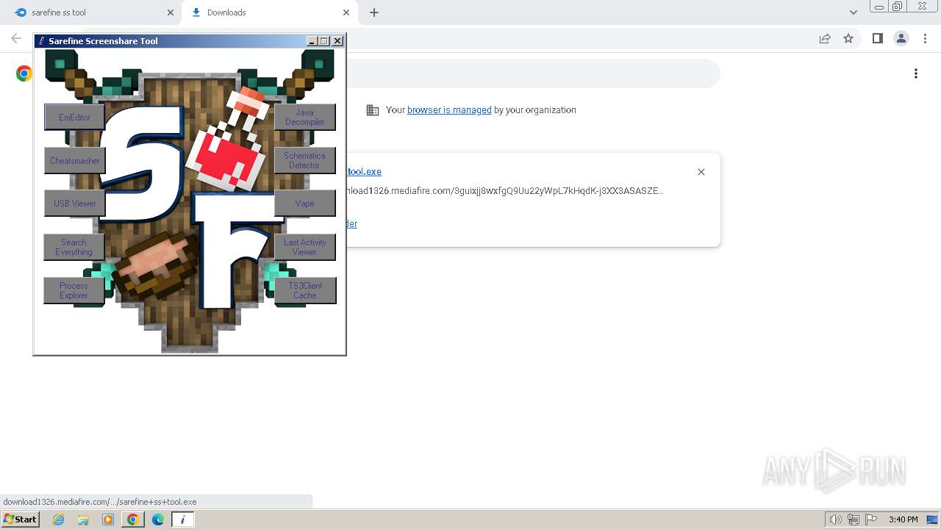Show desktop using the taskbar corner button
Image resolution: width=941 pixels, height=529 pixels.
point(933,519)
